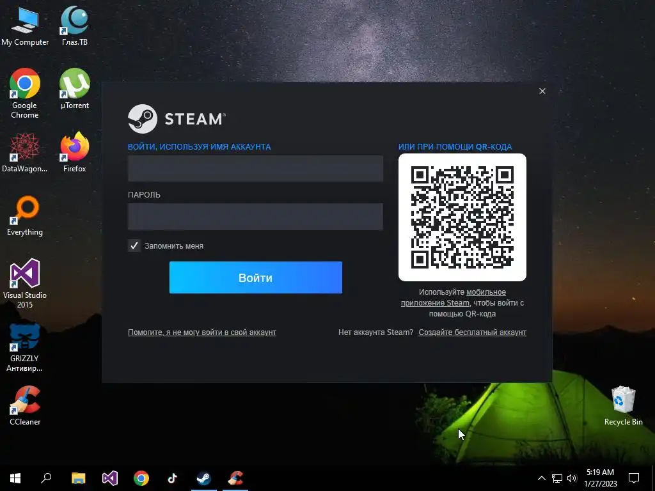The image size is (655, 491).
Task: Select the Everything search desktop shortcut
Action: click(x=25, y=215)
